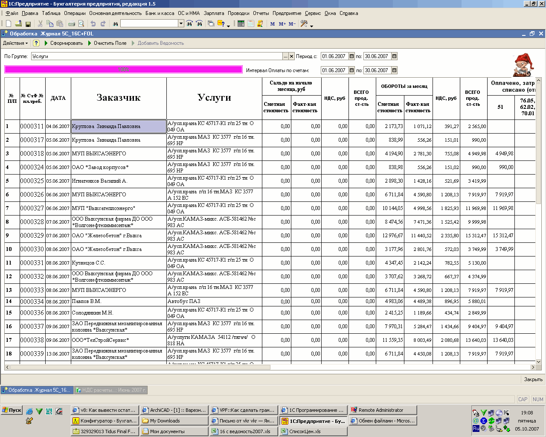Open calendar picker for Период end date
The height and width of the screenshot is (437, 546).
[395, 56]
